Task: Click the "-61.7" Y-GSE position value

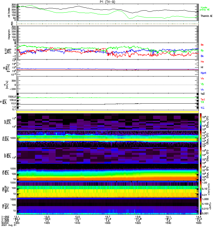Action: (x=168, y=219)
